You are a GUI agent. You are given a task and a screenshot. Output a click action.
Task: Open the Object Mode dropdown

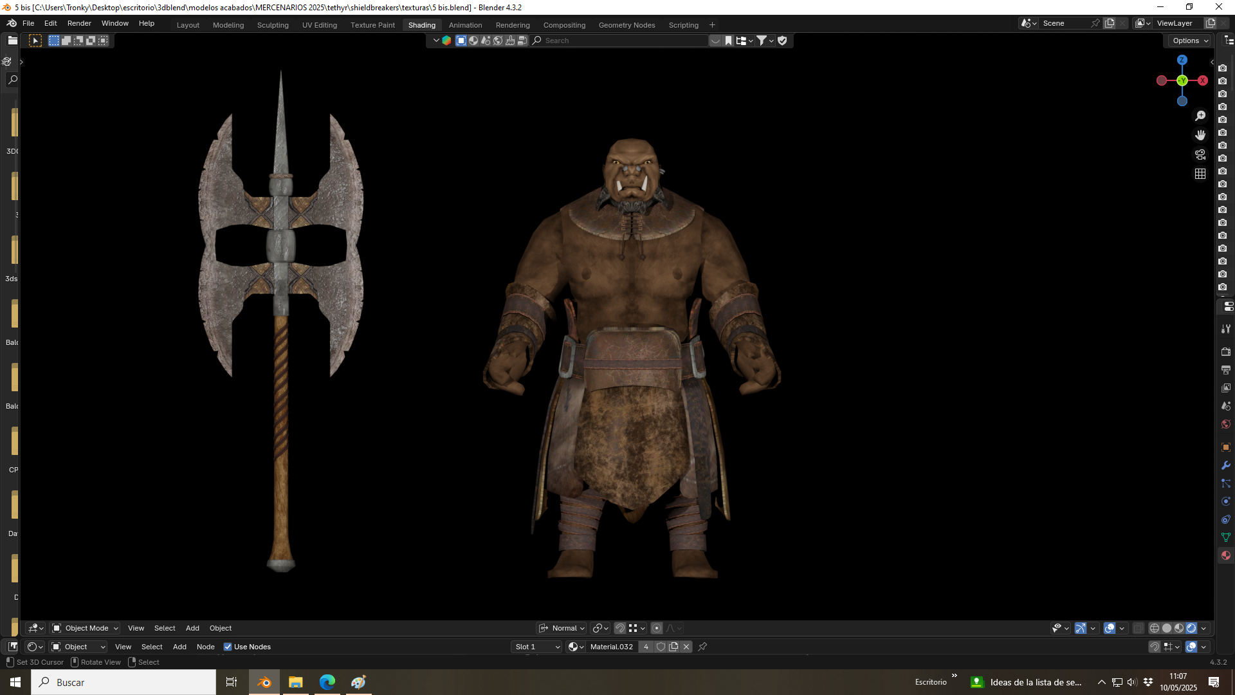click(x=86, y=628)
